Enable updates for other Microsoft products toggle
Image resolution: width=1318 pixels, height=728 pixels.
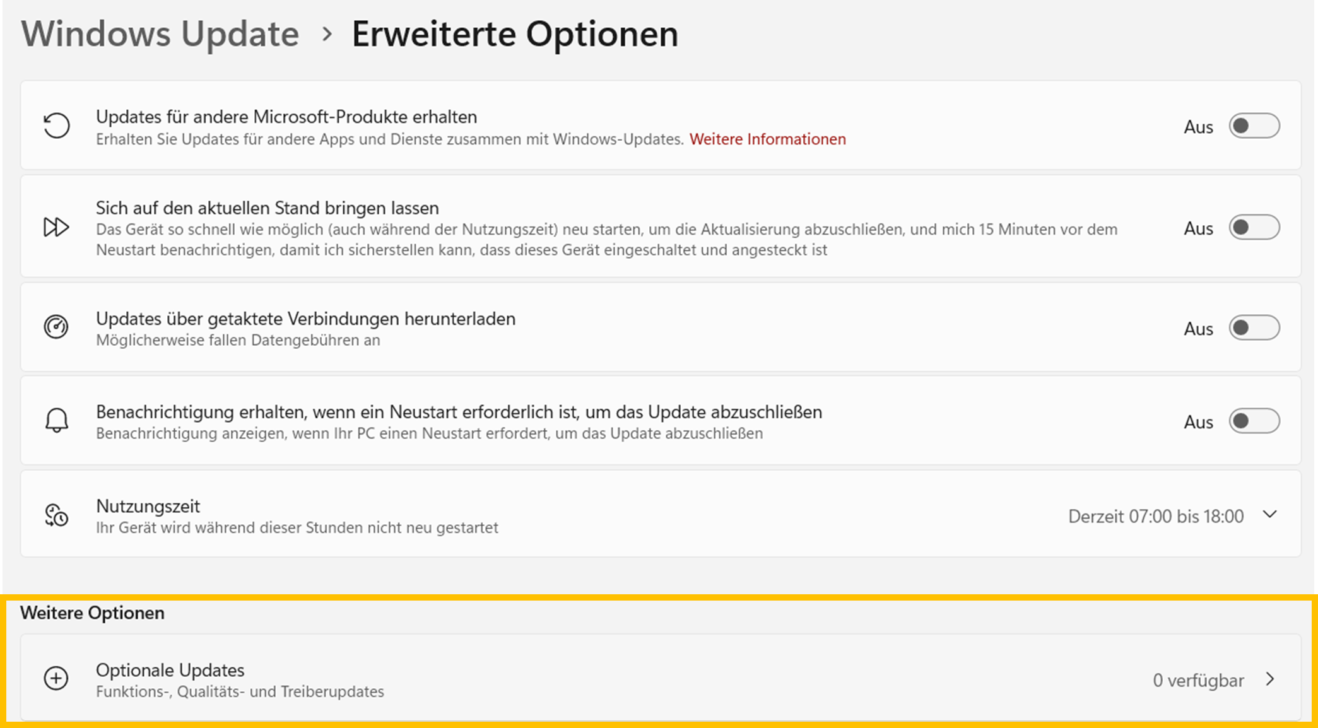pos(1254,126)
